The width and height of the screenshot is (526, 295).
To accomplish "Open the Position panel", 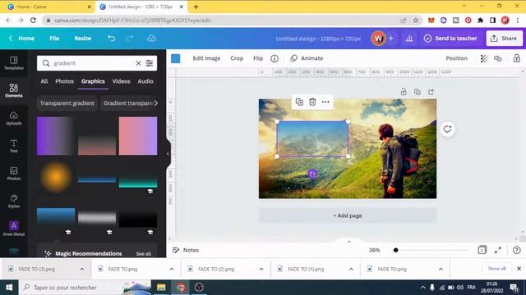I will pos(456,58).
